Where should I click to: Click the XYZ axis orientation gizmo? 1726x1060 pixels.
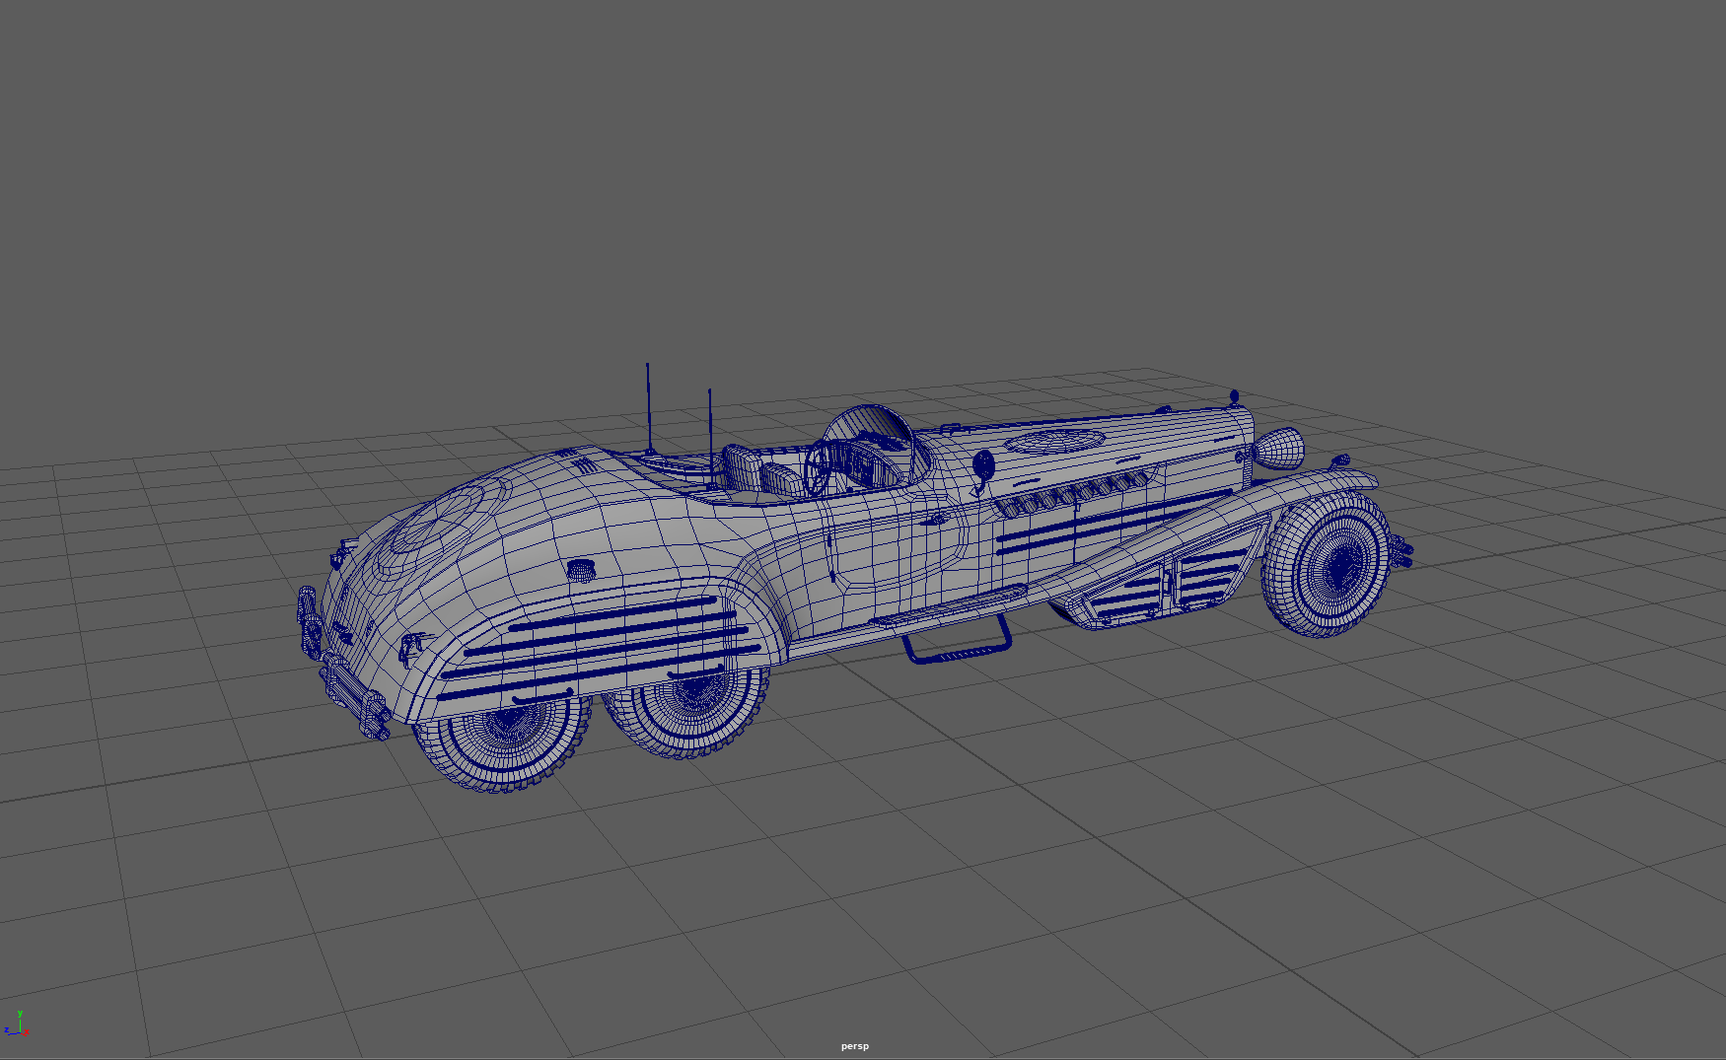coord(17,1025)
